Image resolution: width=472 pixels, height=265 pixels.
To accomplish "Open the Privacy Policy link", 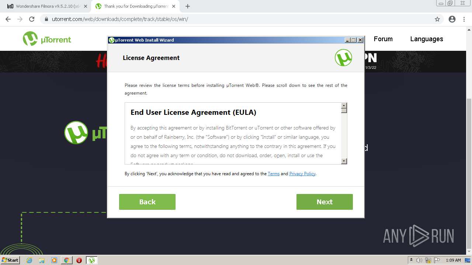I will click(x=302, y=174).
